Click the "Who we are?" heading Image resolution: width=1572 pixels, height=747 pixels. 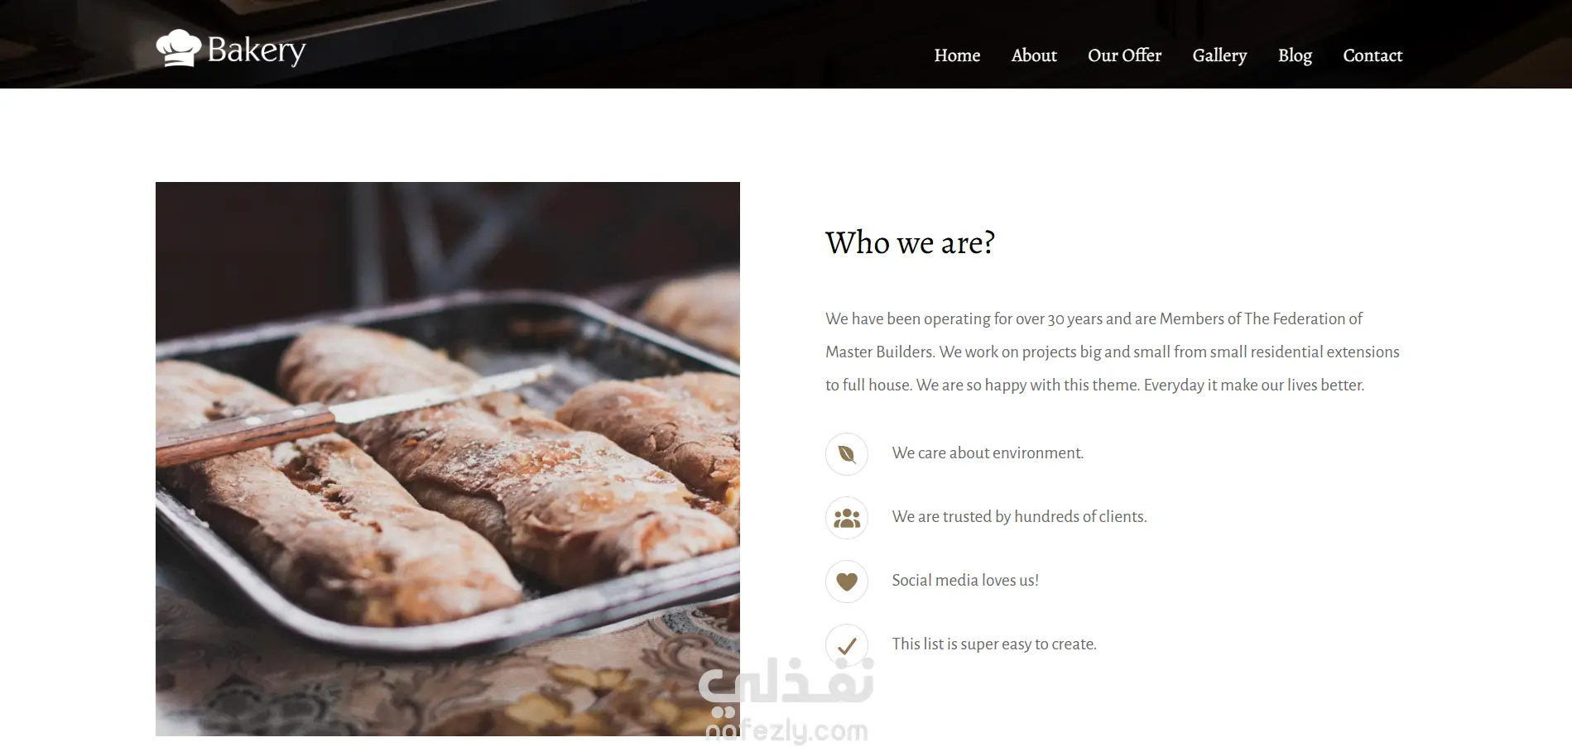(x=910, y=242)
